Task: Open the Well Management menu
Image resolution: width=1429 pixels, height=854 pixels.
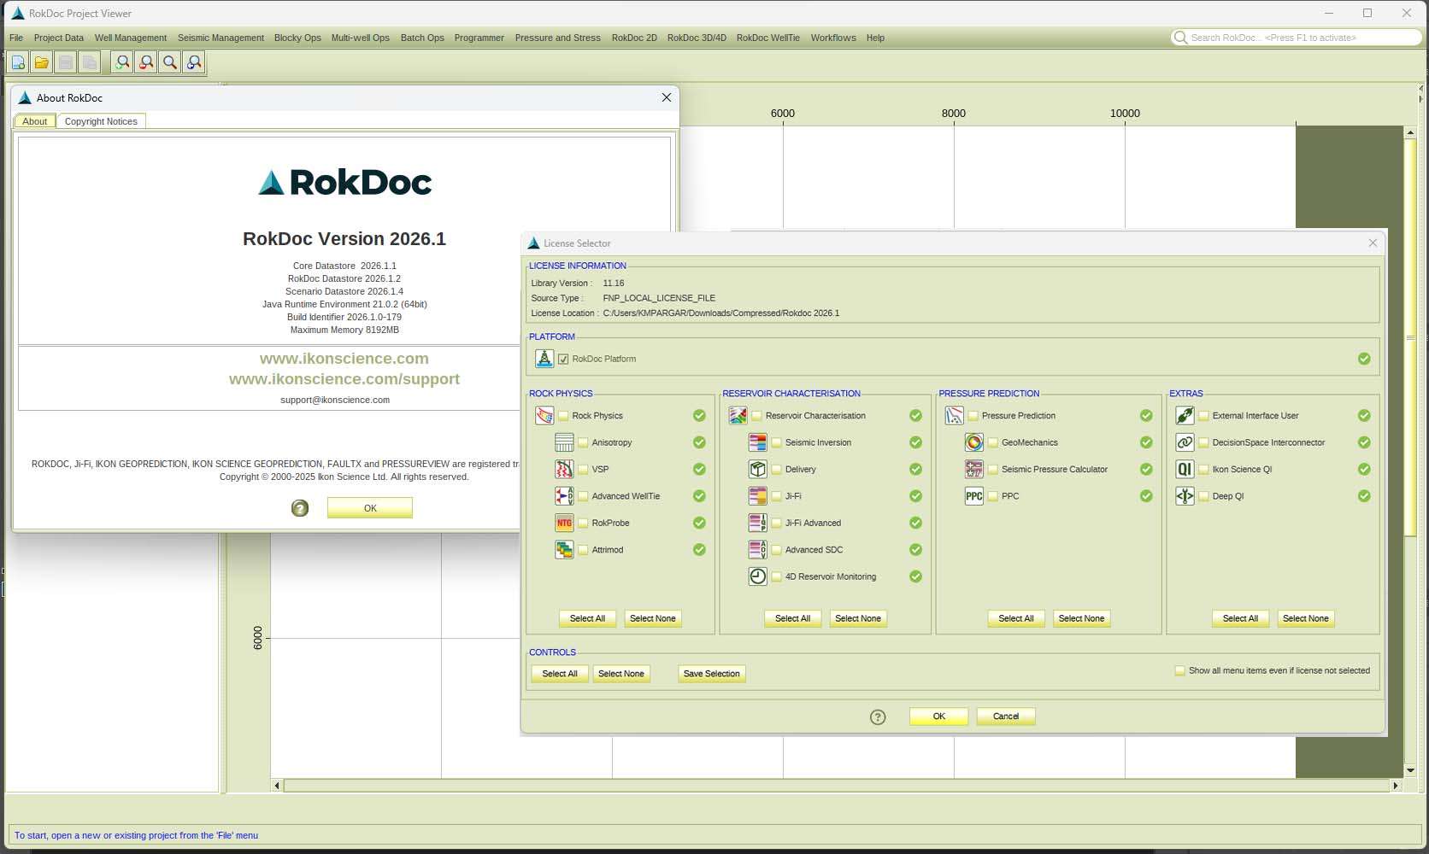Action: click(x=130, y=38)
